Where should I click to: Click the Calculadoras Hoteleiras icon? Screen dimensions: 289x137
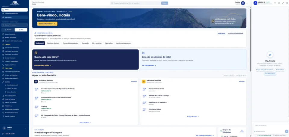3,48
